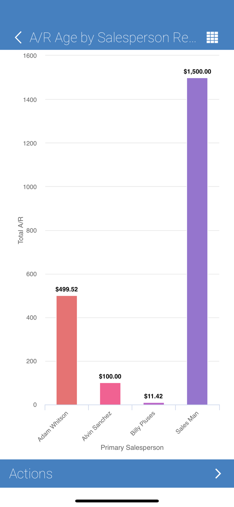This screenshot has height=507, width=234.
Task: Tap the Alvin Sanchez bar
Action: (x=110, y=394)
